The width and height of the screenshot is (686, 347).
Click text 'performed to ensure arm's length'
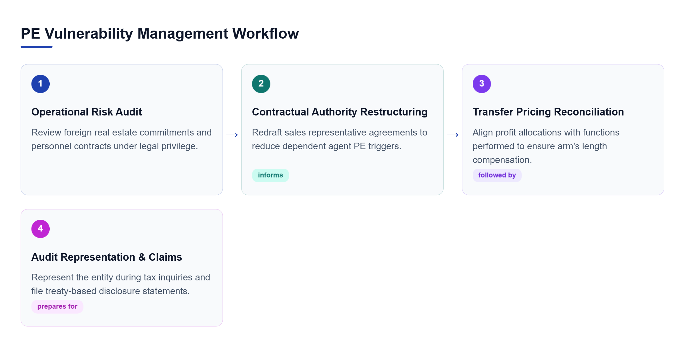click(540, 146)
